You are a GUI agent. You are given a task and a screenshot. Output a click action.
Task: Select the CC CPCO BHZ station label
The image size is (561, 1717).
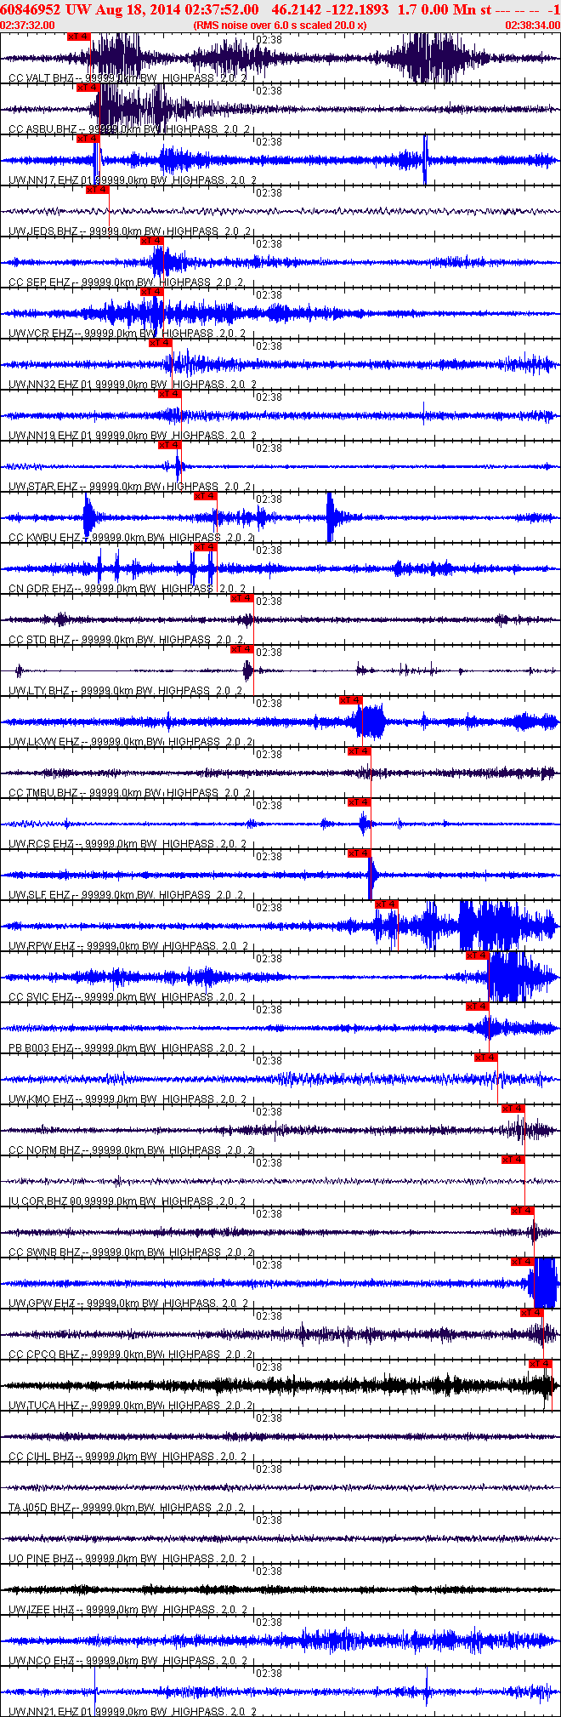point(131,1355)
